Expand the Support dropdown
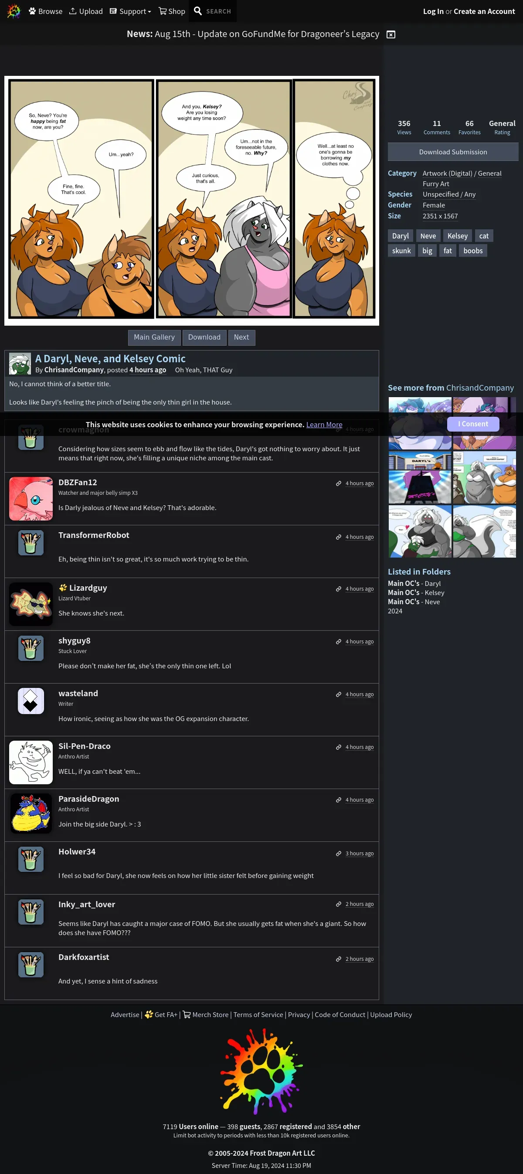The image size is (523, 1174). [130, 11]
